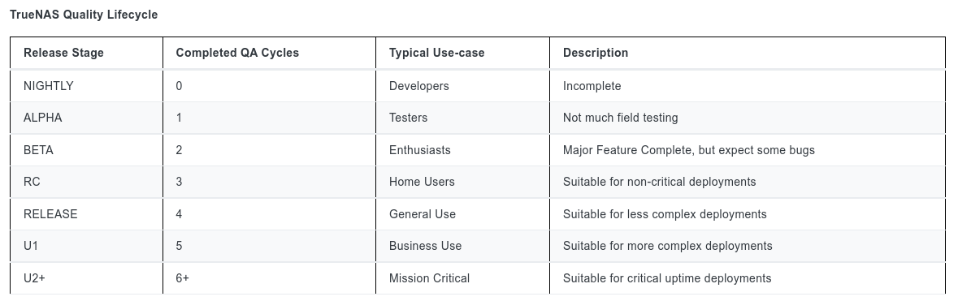Click the Mission Critical use-case cell
The height and width of the screenshot is (301, 958).
point(429,278)
